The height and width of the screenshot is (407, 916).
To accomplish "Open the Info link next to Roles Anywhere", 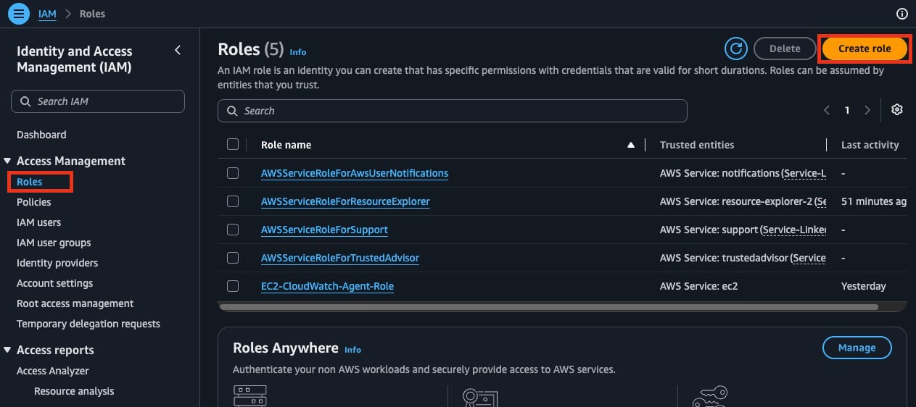I will pyautogui.click(x=352, y=350).
